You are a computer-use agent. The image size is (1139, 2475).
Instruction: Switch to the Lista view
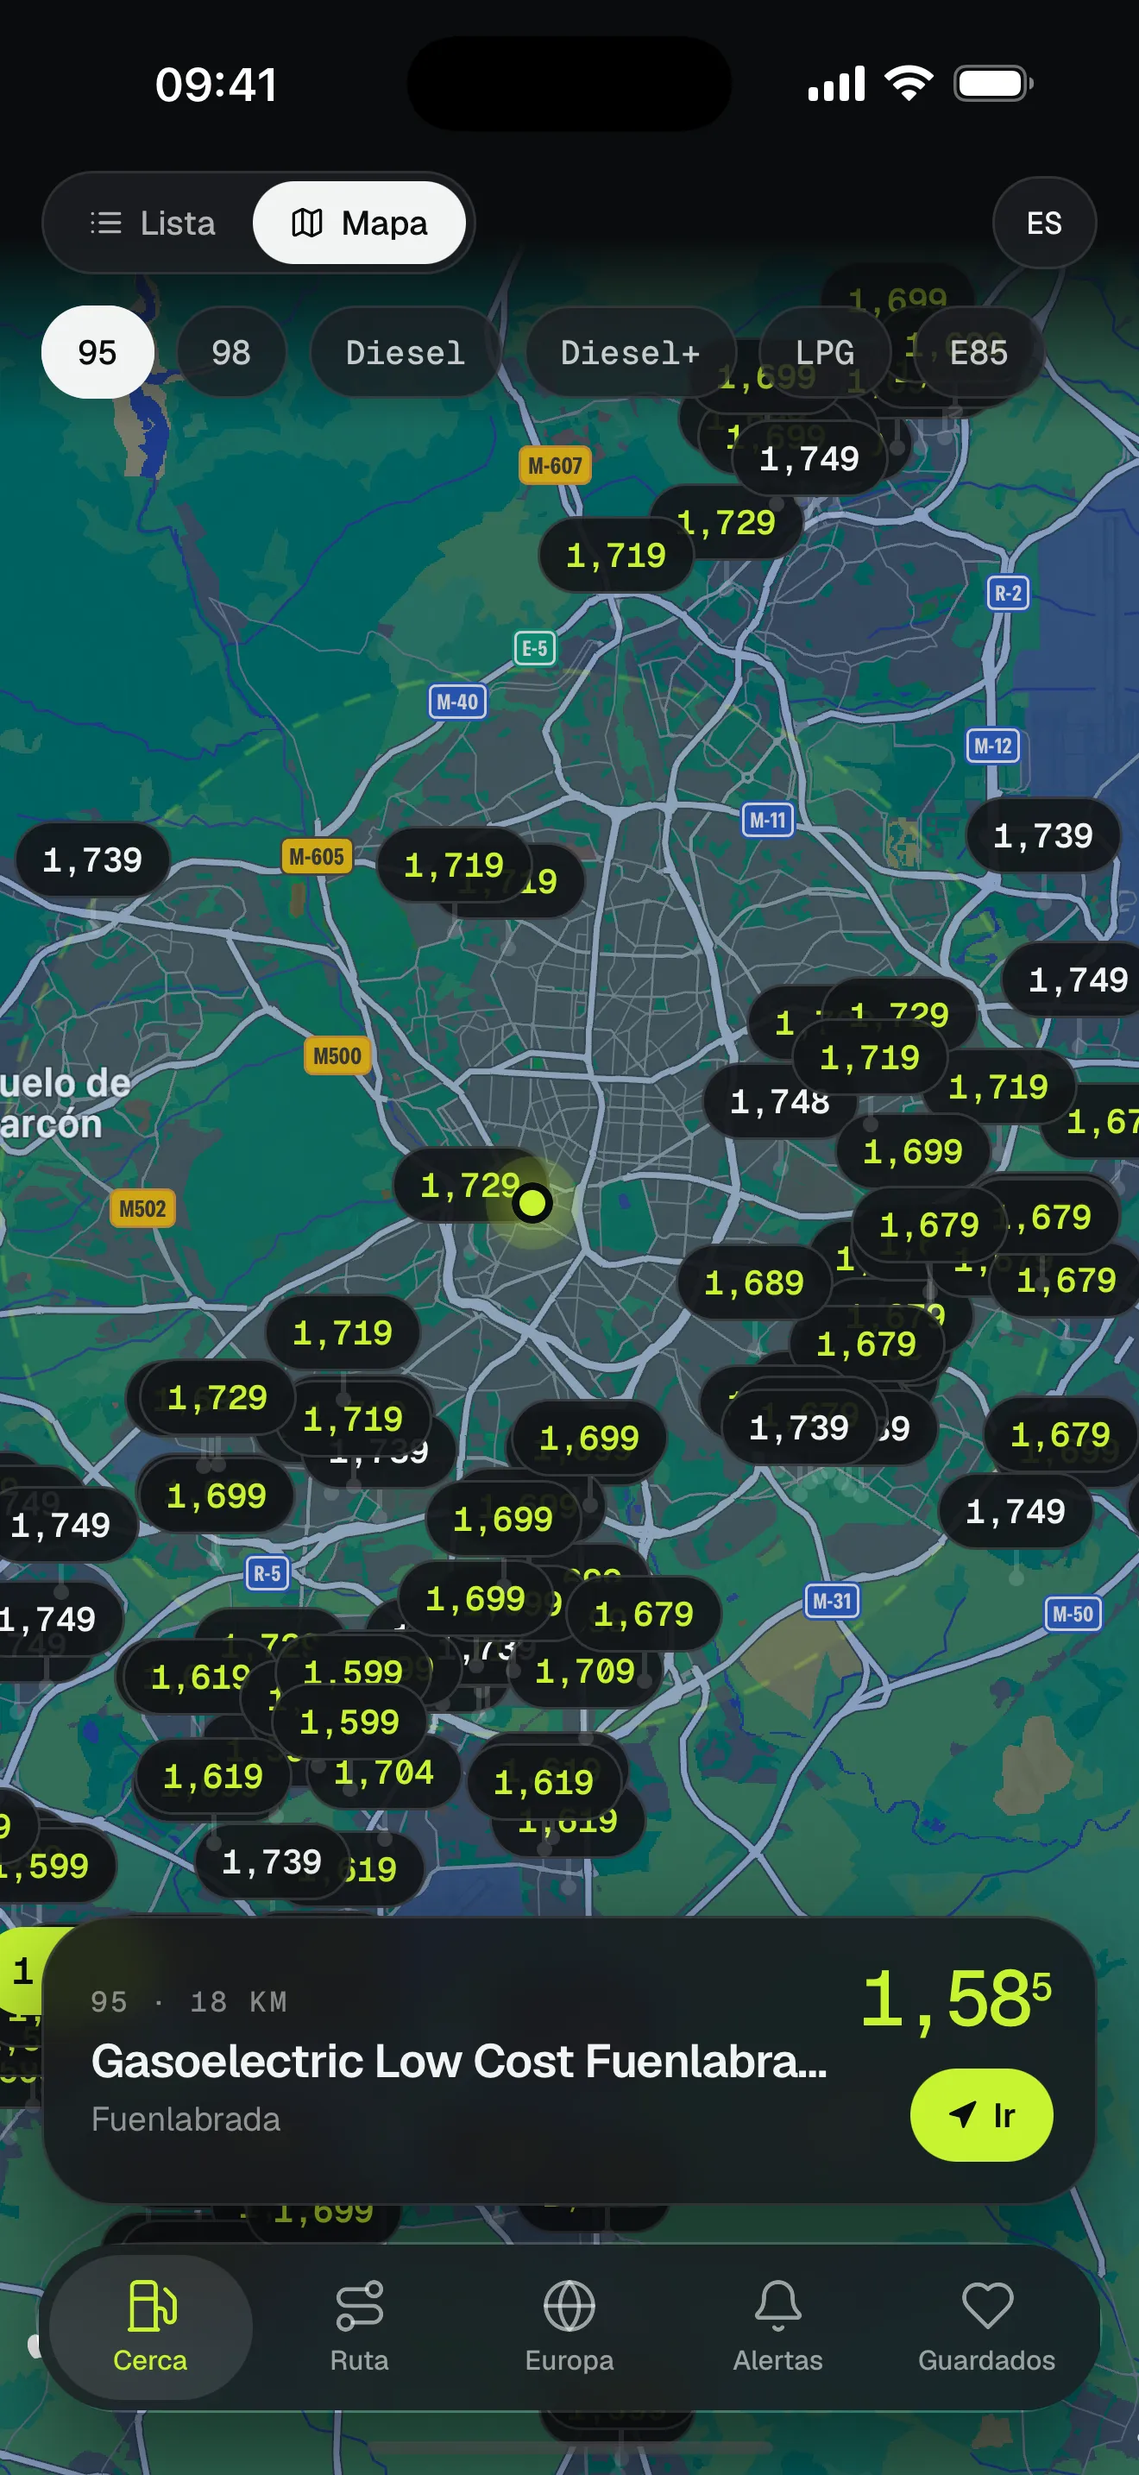coord(153,223)
